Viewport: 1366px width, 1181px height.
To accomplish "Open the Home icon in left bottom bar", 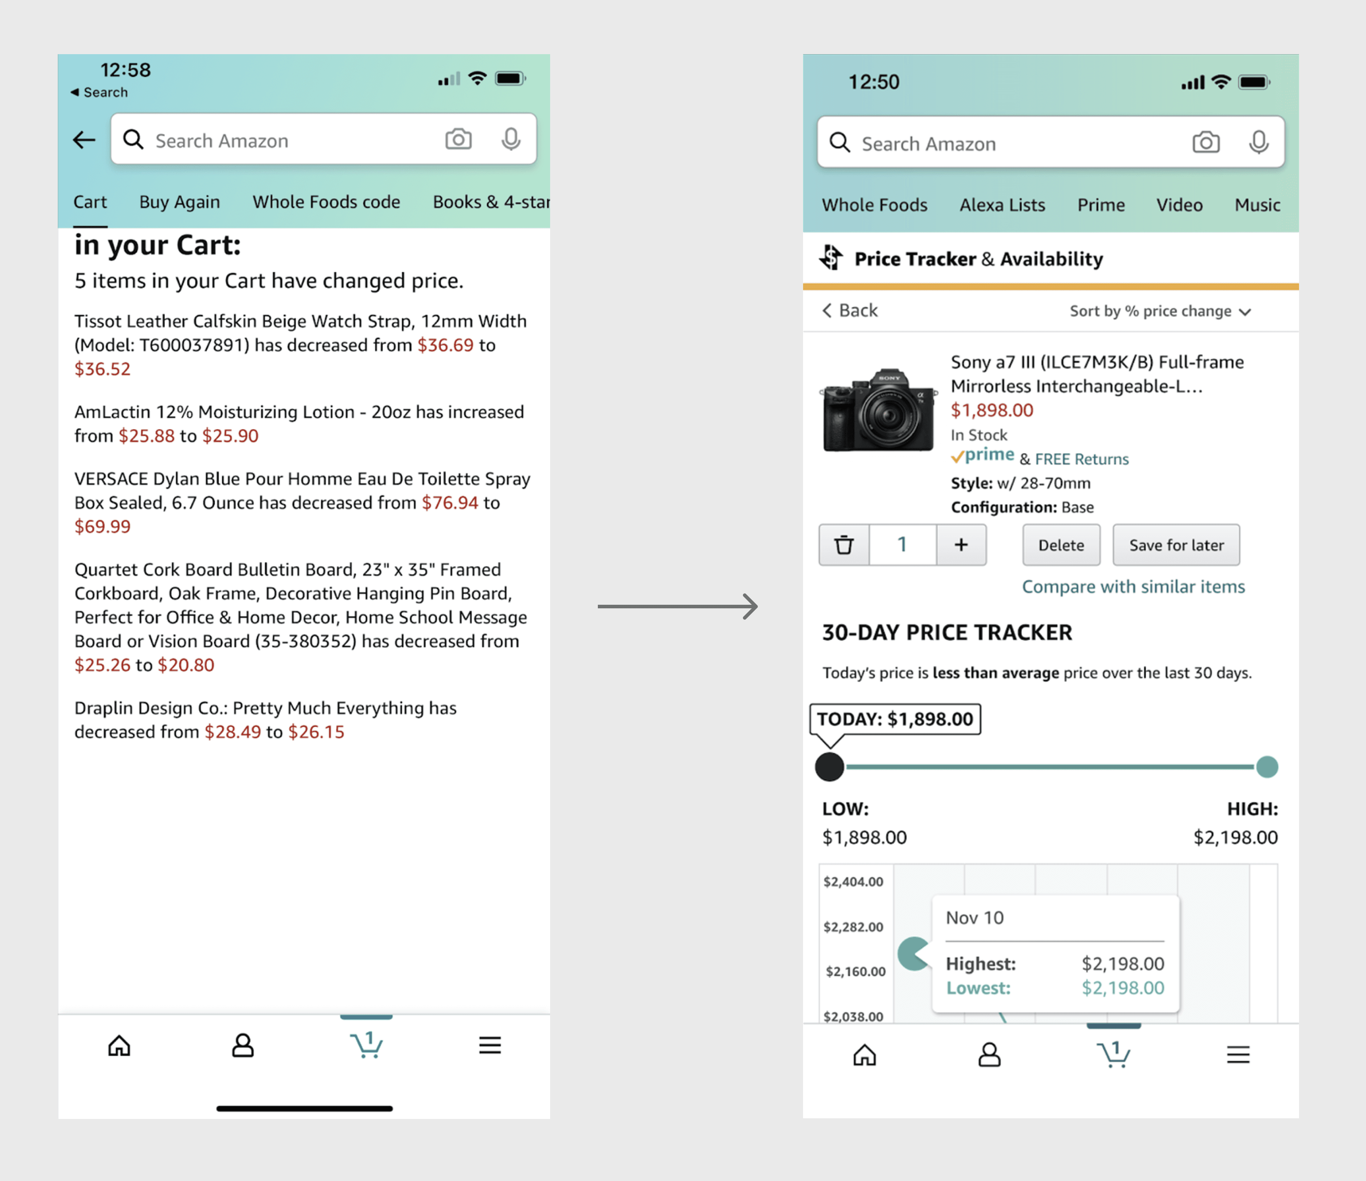I will 119,1045.
